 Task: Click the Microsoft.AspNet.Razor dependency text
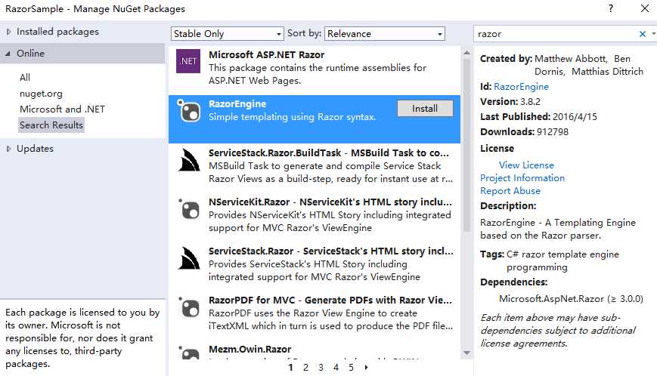pyautogui.click(x=571, y=299)
